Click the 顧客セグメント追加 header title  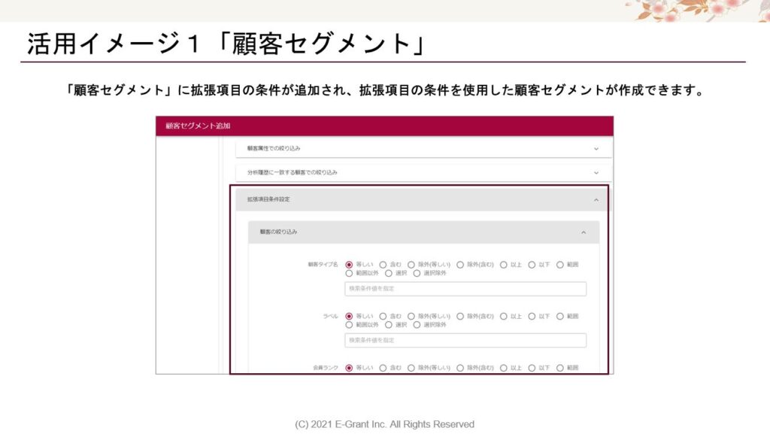pyautogui.click(x=187, y=126)
